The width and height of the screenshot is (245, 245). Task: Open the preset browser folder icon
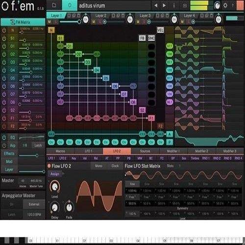[54, 5]
